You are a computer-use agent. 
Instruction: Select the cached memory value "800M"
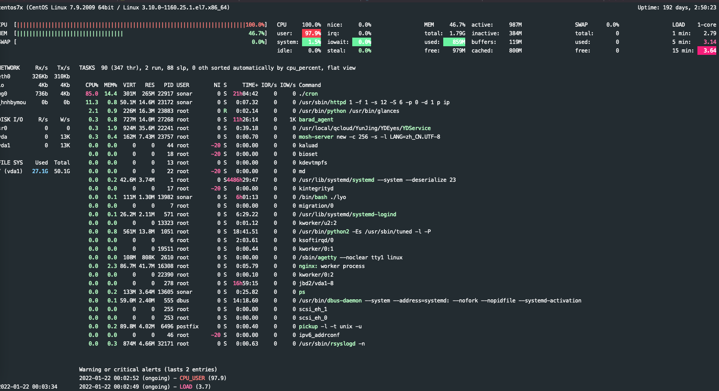click(515, 51)
